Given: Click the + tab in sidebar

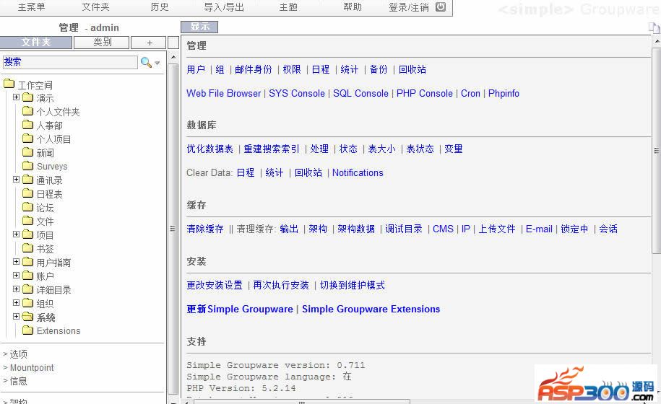Looking at the screenshot, I should point(150,43).
